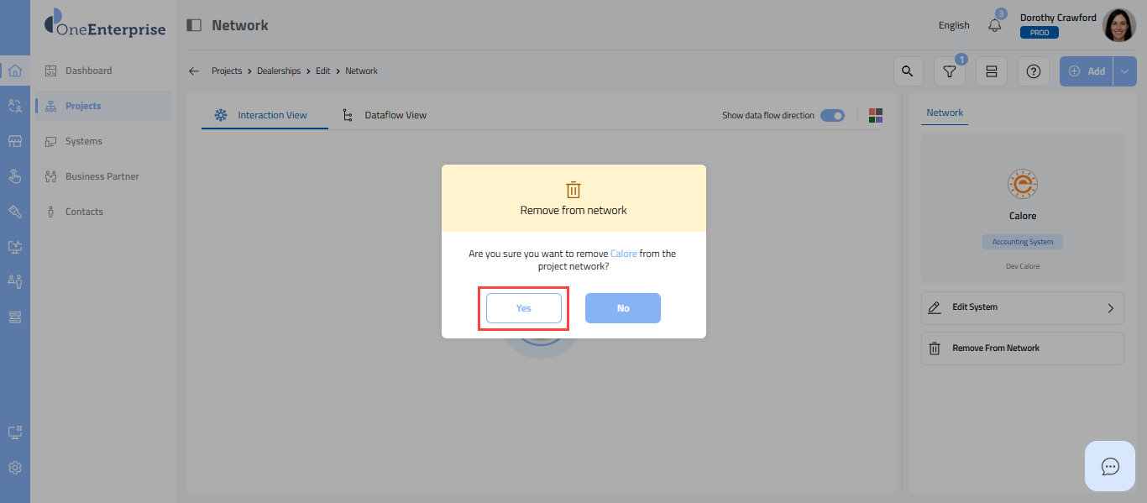Open the chat support bubble
This screenshot has width=1147, height=503.
point(1110,466)
